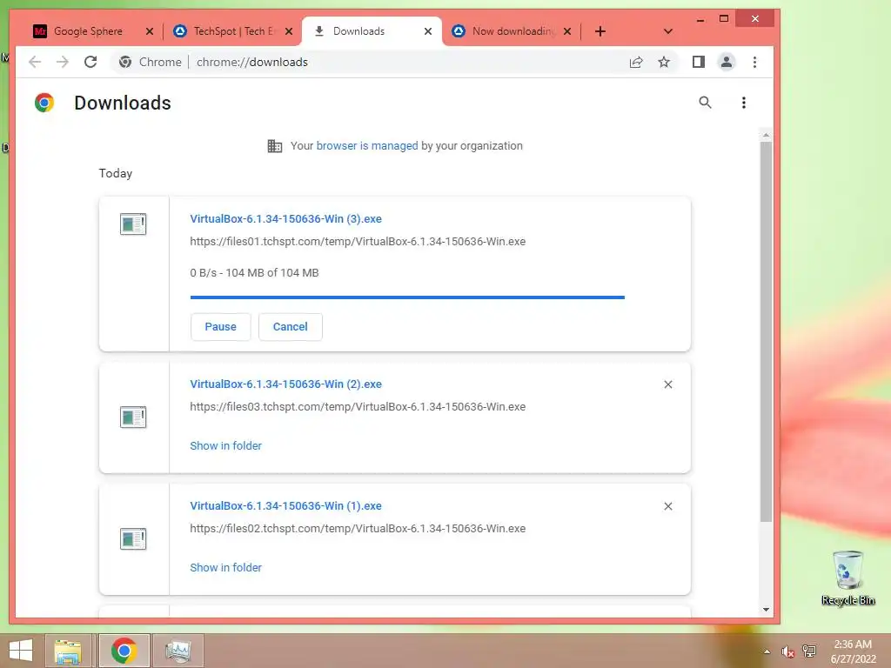Image resolution: width=891 pixels, height=668 pixels.
Task: Click the managed organization building icon
Action: coord(275,146)
